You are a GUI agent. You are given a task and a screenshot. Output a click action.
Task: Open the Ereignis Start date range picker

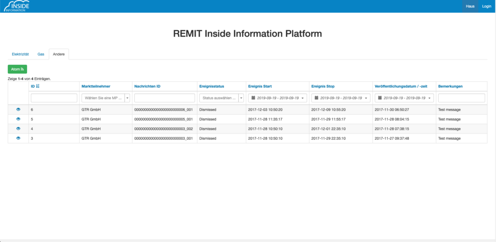[277, 98]
